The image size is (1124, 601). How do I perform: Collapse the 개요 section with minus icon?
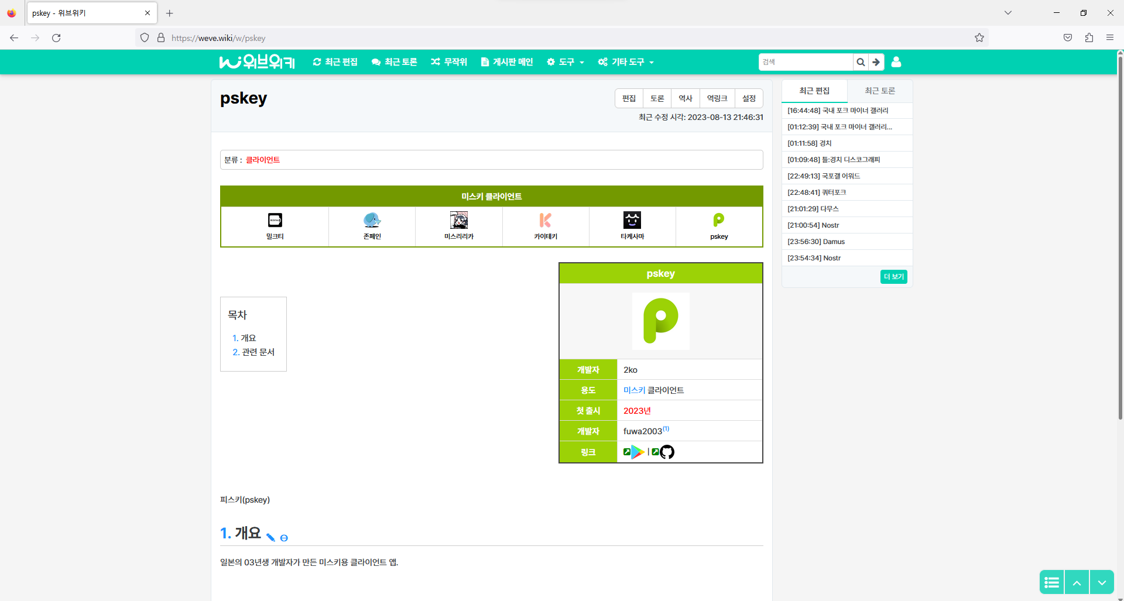pyautogui.click(x=284, y=538)
